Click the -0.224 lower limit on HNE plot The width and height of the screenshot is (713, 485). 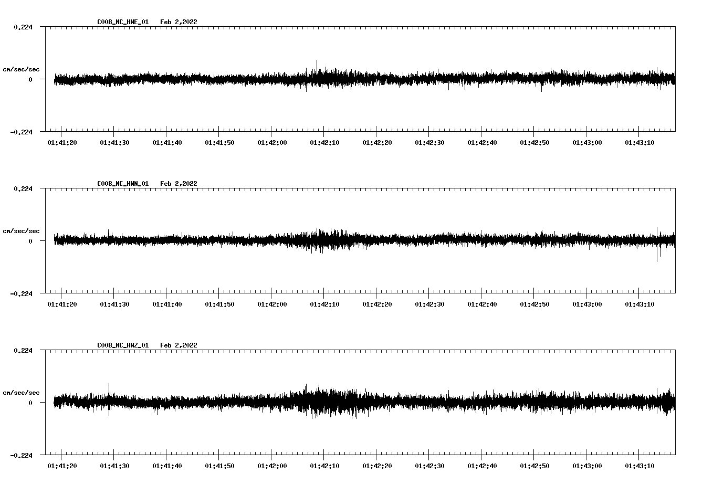point(21,132)
